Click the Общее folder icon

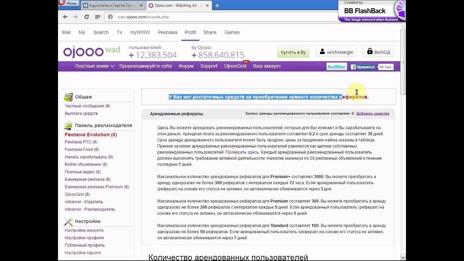click(x=68, y=97)
